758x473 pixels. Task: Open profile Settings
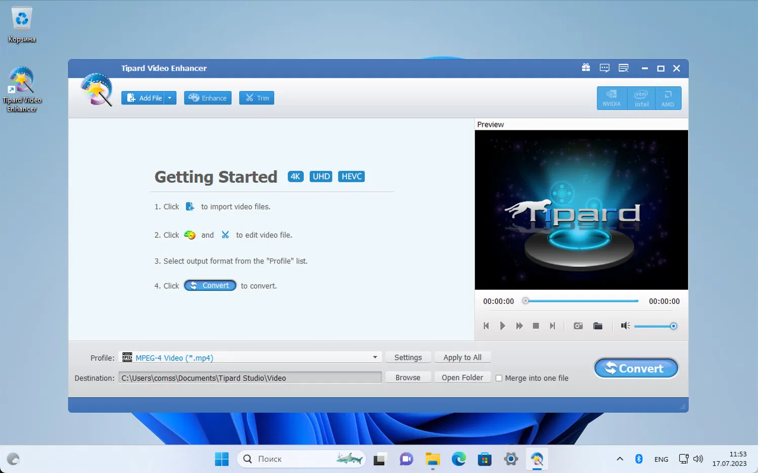(408, 357)
